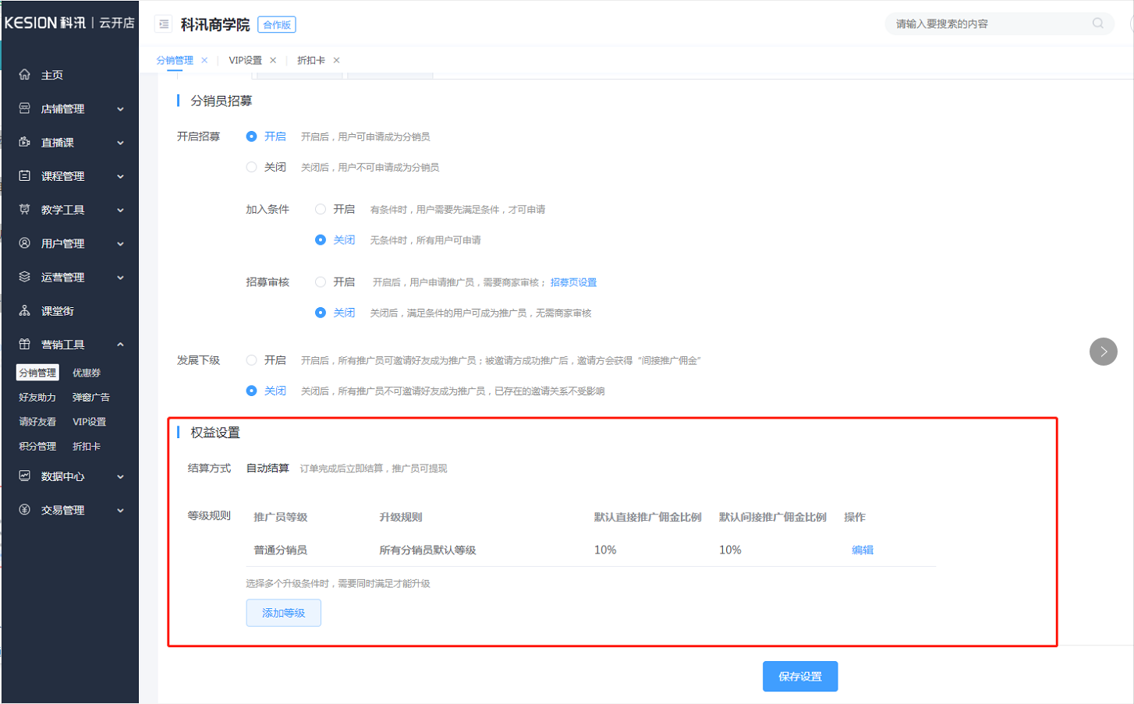The height and width of the screenshot is (704, 1134).
Task: Click the 直播课 camera icon in sidebar
Action: [25, 143]
